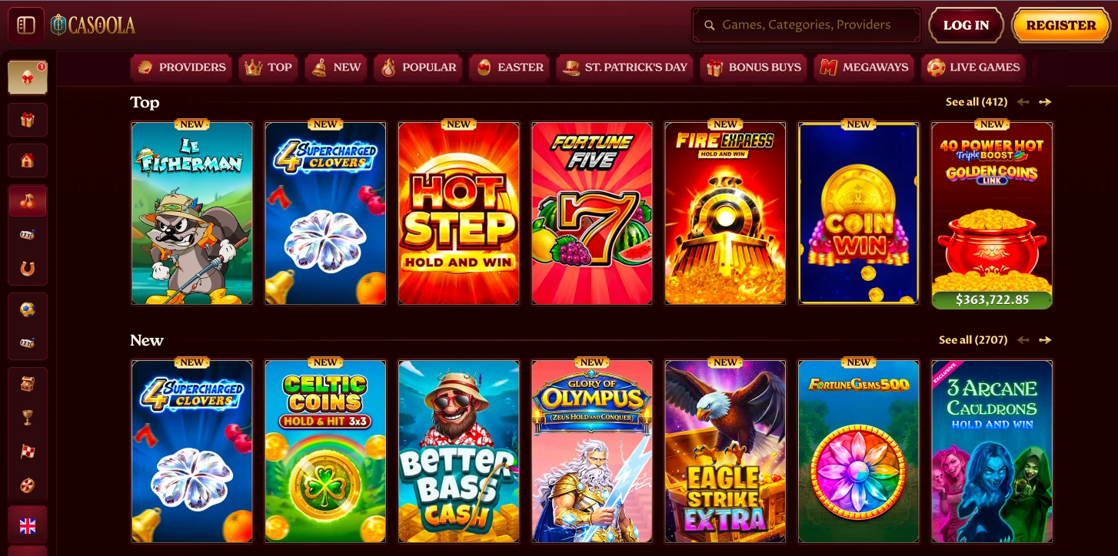This screenshot has width=1118, height=556.
Task: Open the gift box promotions sidebar icon
Action: [x=28, y=120]
